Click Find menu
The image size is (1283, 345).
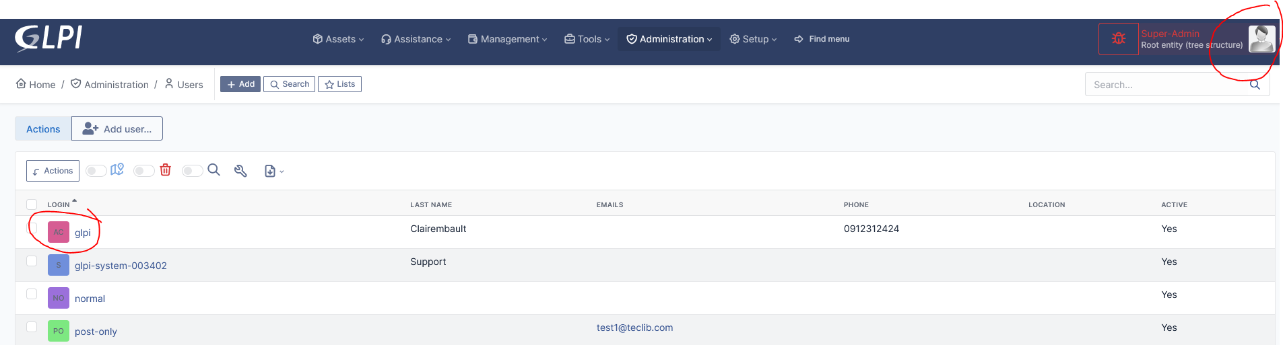pyautogui.click(x=822, y=39)
